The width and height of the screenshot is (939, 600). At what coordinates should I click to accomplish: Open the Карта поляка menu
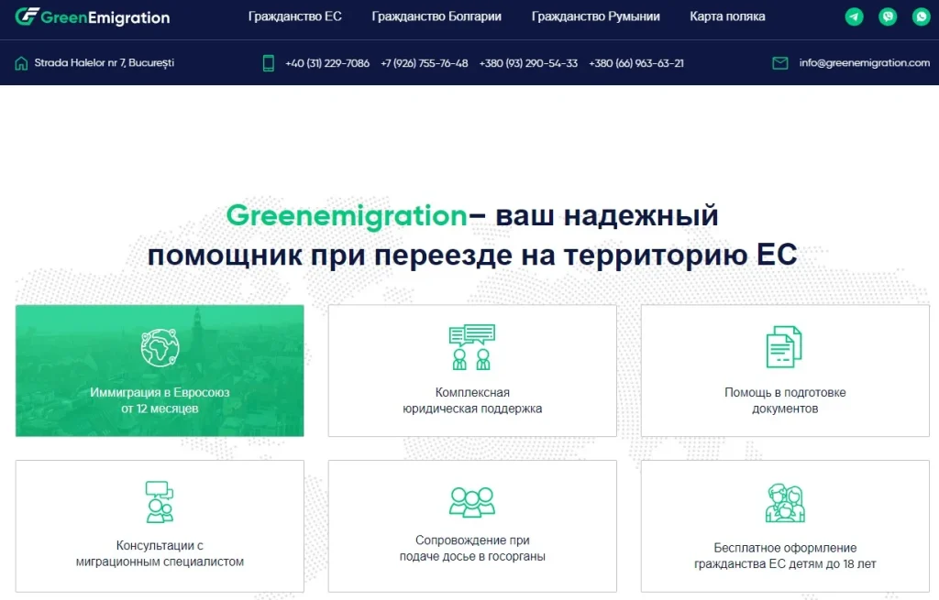tap(727, 16)
